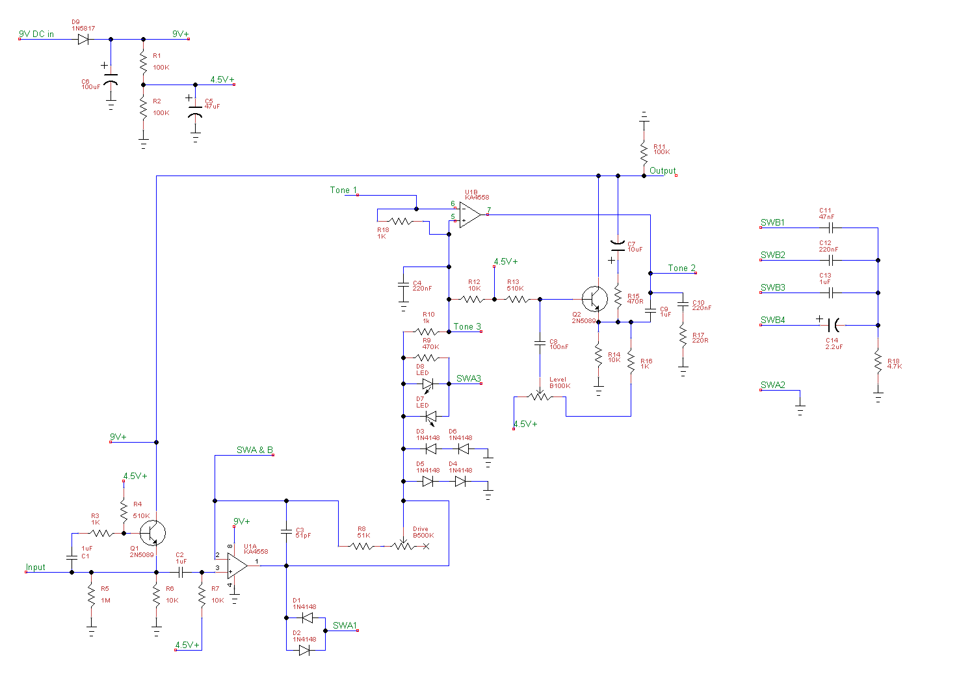Select resistor R1 in the voltage divider
This screenshot has height=689, width=972.
[x=143, y=62]
